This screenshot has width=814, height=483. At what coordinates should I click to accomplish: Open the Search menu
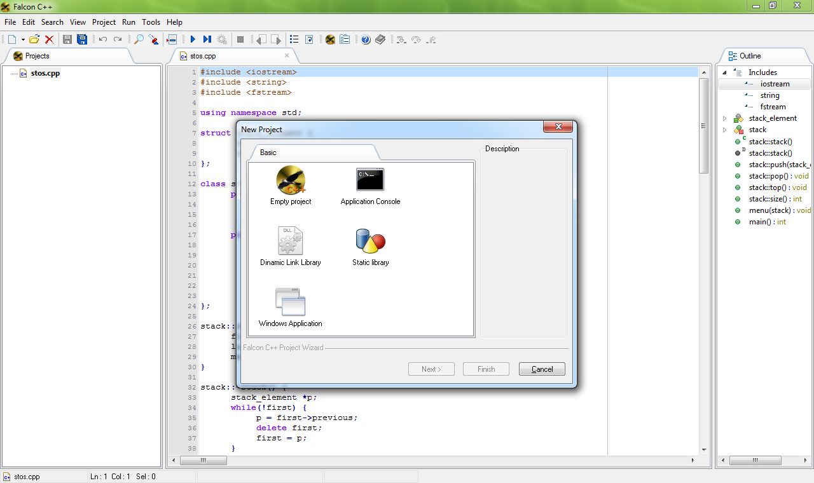point(52,22)
